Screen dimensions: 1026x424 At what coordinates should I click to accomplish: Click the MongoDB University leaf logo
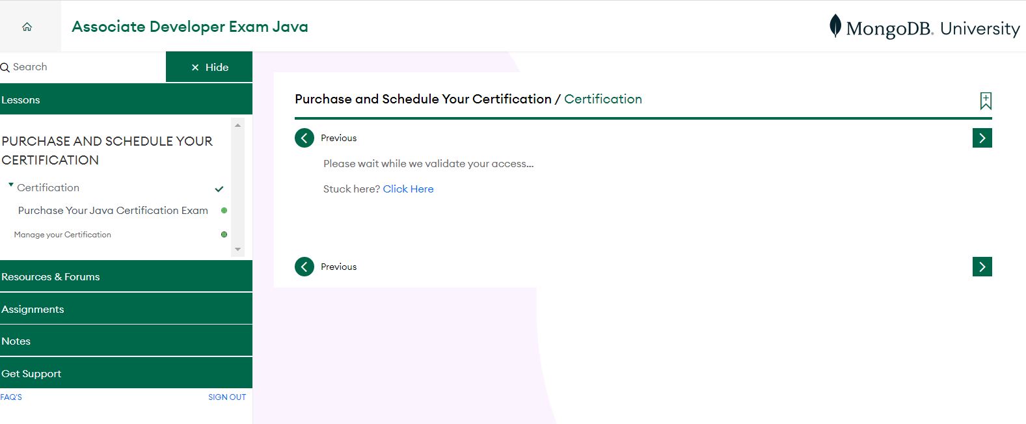(835, 26)
